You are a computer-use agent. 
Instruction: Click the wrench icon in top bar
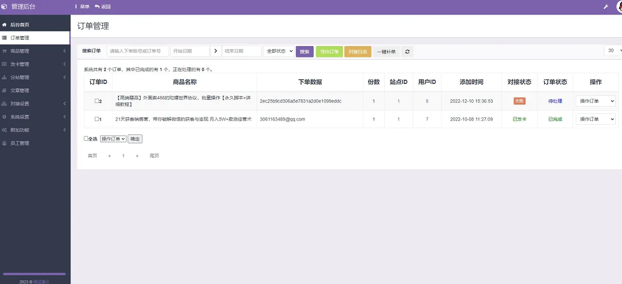[x=606, y=7]
